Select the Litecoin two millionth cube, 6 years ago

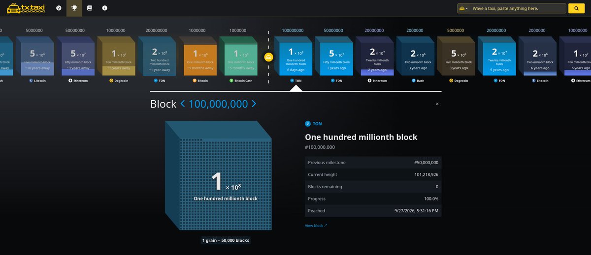coord(538,56)
